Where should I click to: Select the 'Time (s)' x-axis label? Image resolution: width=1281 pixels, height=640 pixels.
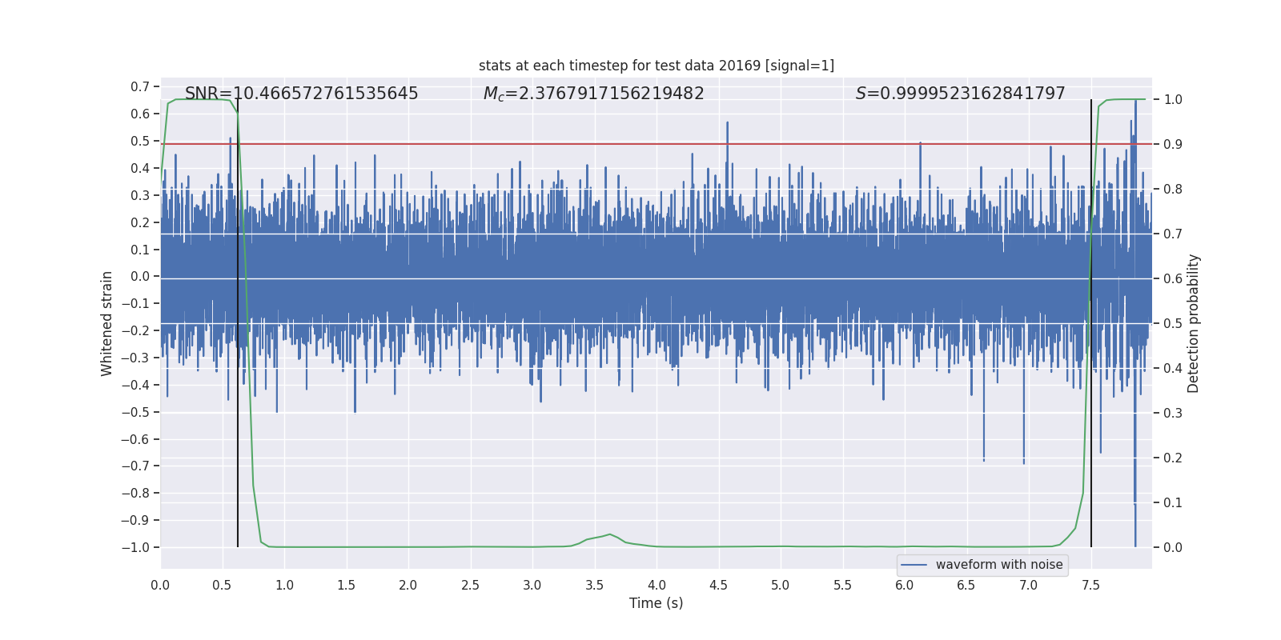656,603
